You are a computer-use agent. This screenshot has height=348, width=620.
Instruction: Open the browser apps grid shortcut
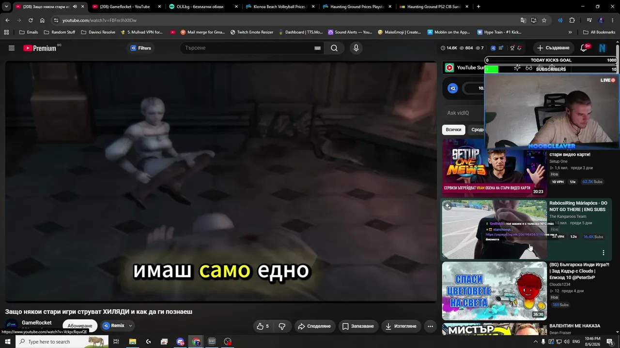[x=6, y=32]
